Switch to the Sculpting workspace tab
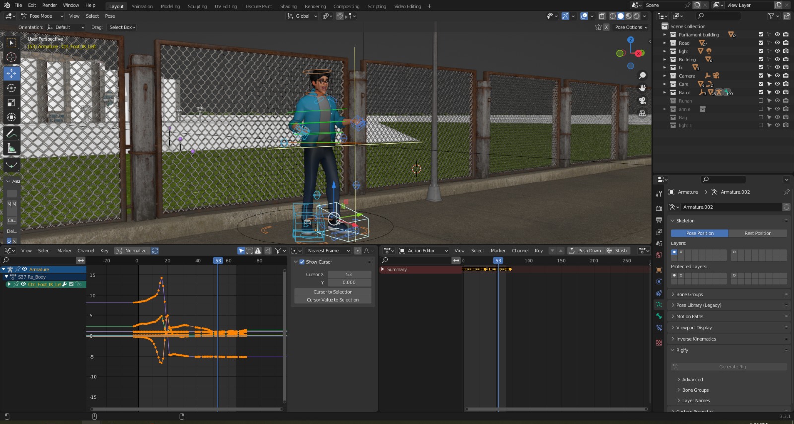Viewport: 794px width, 424px height. point(197,6)
